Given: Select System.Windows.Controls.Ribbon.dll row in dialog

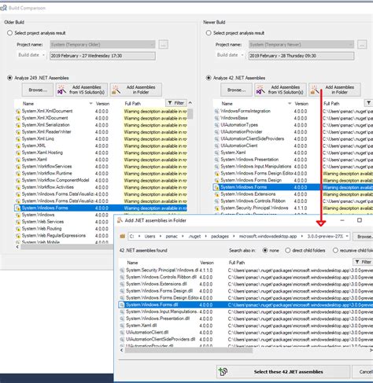Looking at the screenshot, I should (246, 277).
